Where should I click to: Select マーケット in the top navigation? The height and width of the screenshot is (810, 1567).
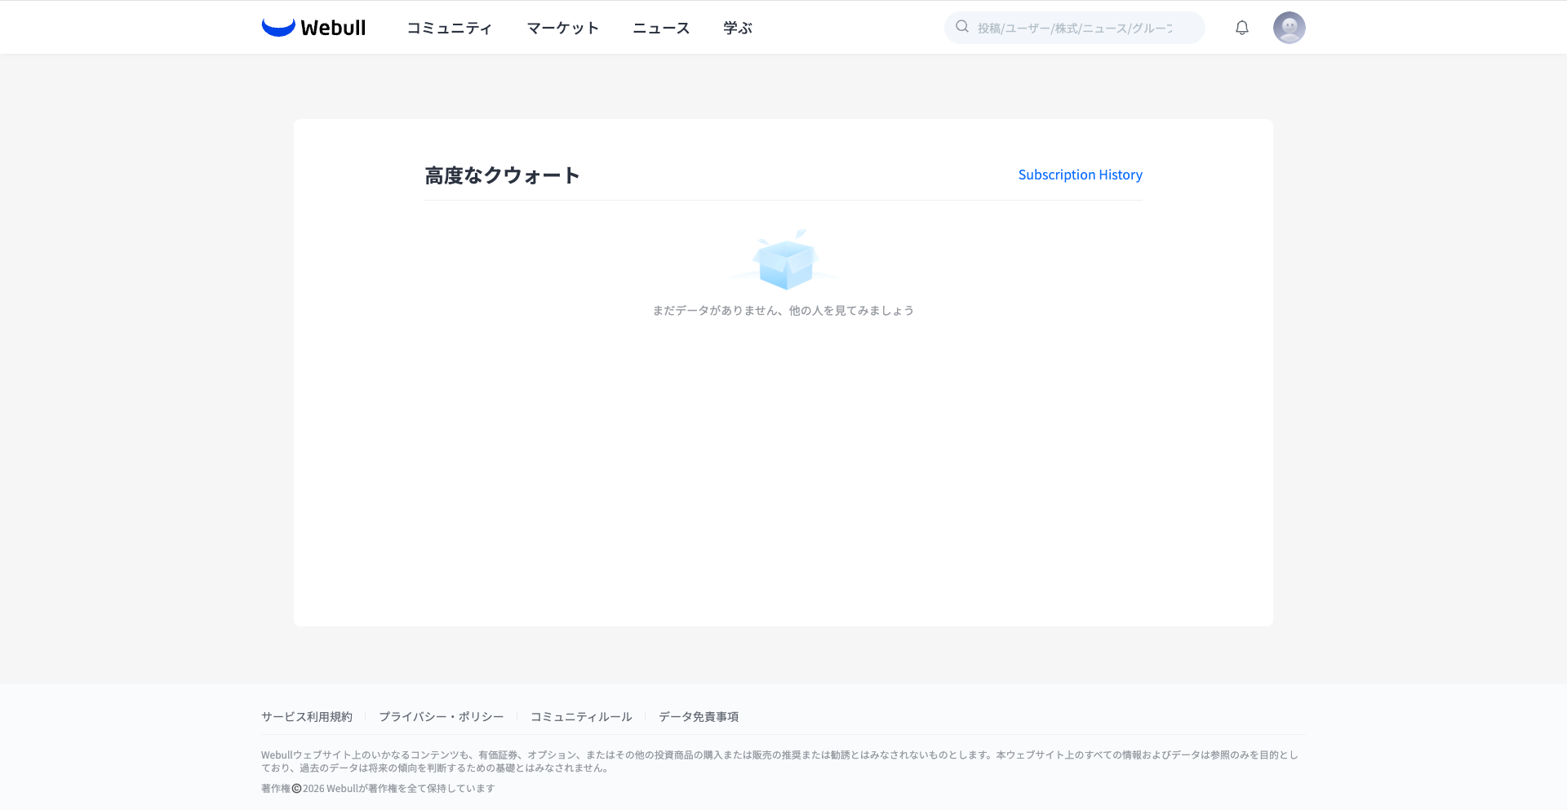click(x=562, y=27)
